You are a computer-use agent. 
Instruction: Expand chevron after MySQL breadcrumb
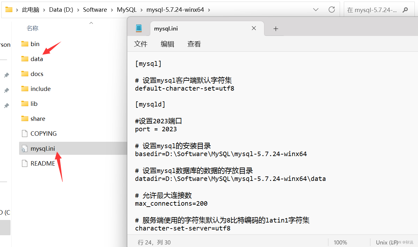coord(142,10)
